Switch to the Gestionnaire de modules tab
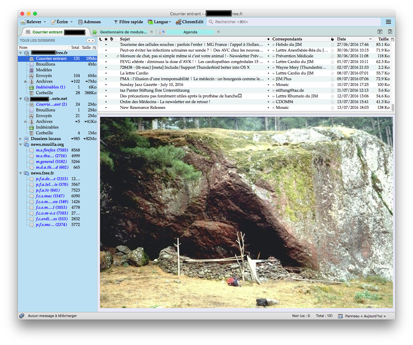Screen dimensions: 413x345 coord(123,32)
